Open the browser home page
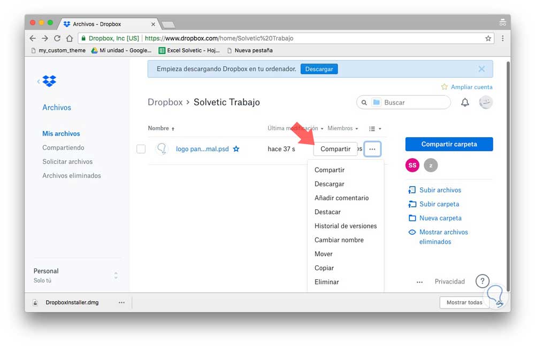Viewport: 535px width, 347px height. click(69, 38)
